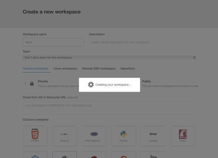The width and height of the screenshot is (218, 158).
Task: Click the Git or Mercurial URL field
Action: 109,106
